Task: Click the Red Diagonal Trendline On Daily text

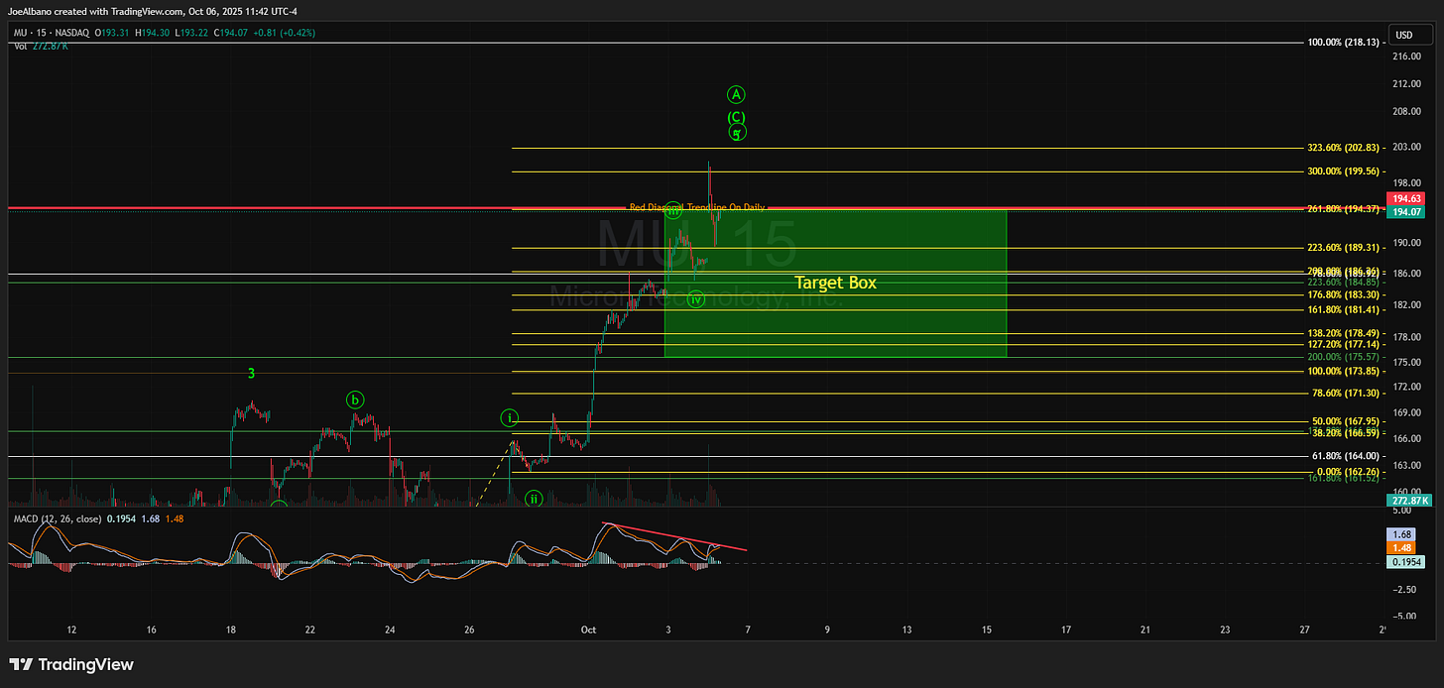Action: click(x=697, y=207)
